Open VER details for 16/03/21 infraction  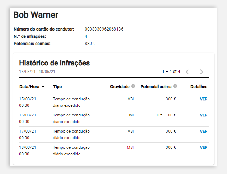[x=204, y=115]
